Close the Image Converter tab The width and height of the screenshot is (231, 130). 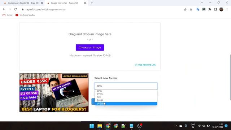tap(85, 3)
